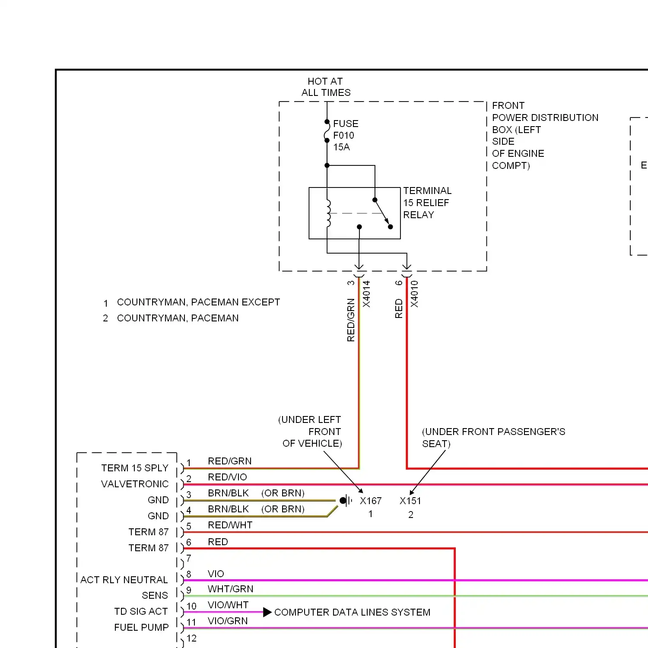
Task: Follow COMPUTER DATA LINES SYSTEM reference
Action: (x=352, y=612)
